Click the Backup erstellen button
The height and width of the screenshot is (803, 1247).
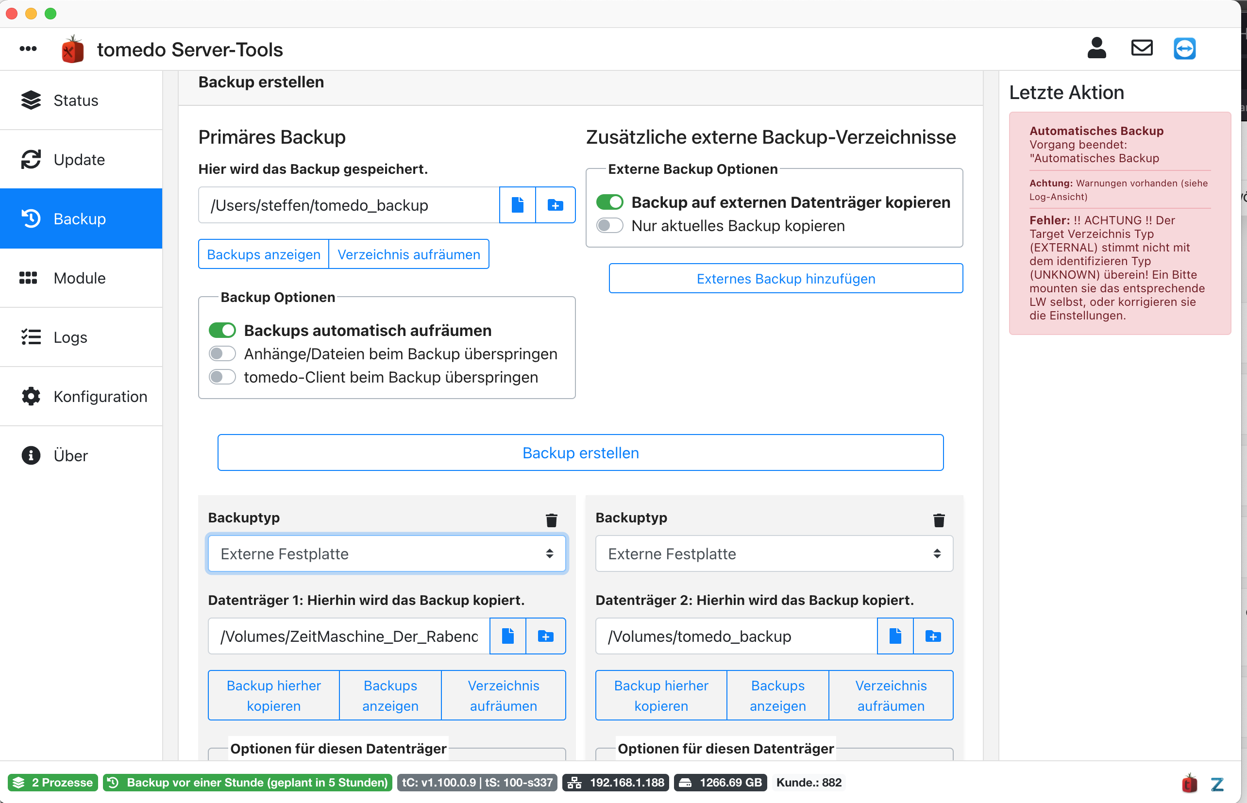tap(580, 452)
